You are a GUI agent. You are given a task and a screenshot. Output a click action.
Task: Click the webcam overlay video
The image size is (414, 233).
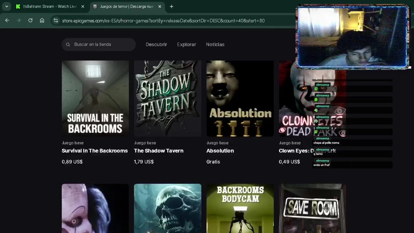click(x=353, y=37)
